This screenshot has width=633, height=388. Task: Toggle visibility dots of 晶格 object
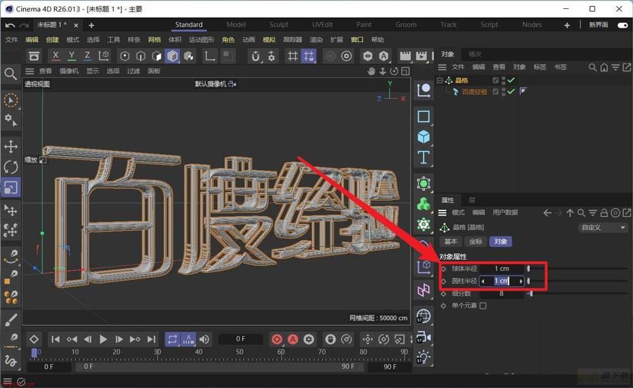pos(503,80)
